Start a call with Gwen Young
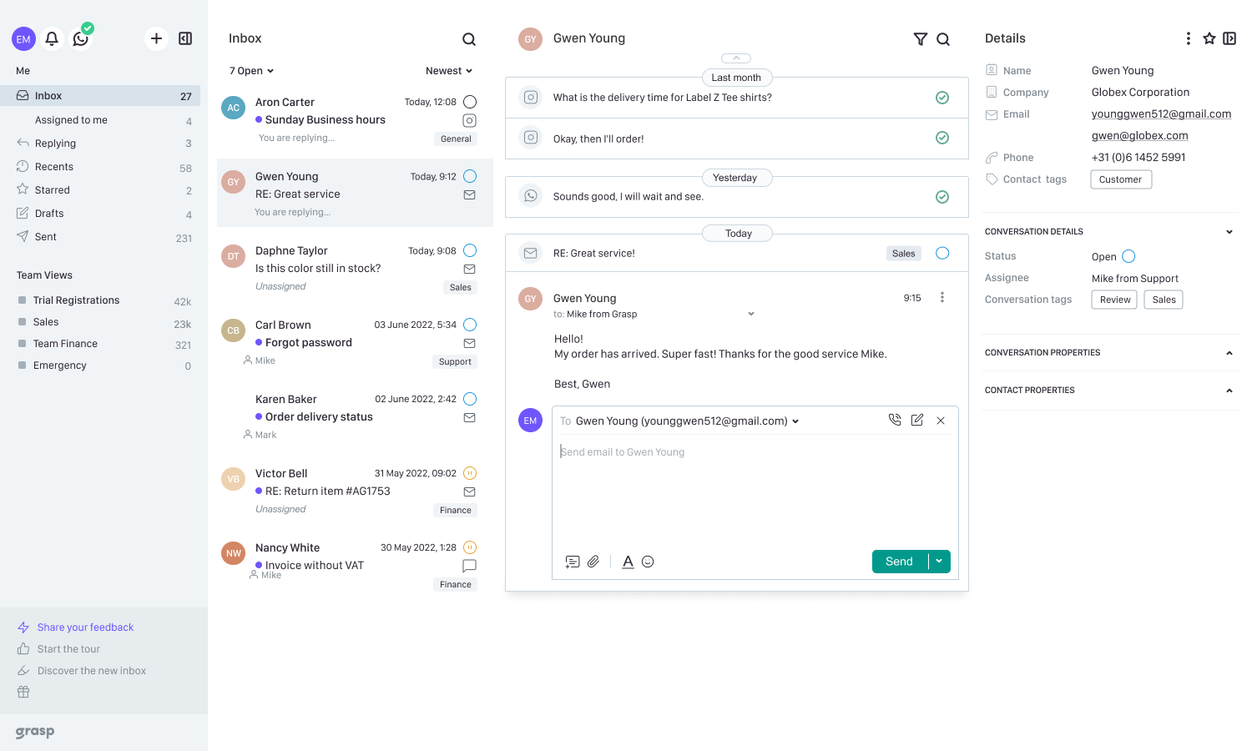This screenshot has height=751, width=1257. (895, 420)
